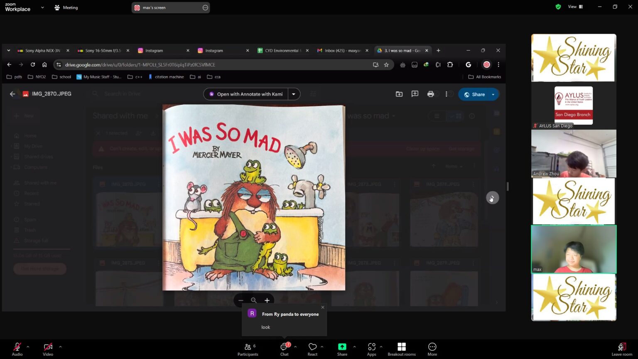Click the green encryption shield icon

click(x=558, y=7)
